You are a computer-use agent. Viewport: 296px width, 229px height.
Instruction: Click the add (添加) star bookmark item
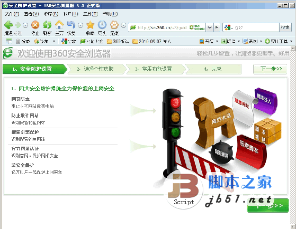coord(41,41)
